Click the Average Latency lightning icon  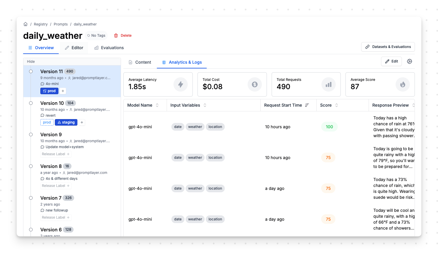180,84
